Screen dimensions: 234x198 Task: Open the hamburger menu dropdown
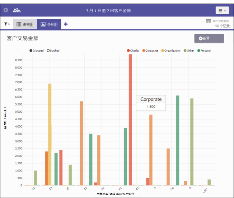click(222, 11)
